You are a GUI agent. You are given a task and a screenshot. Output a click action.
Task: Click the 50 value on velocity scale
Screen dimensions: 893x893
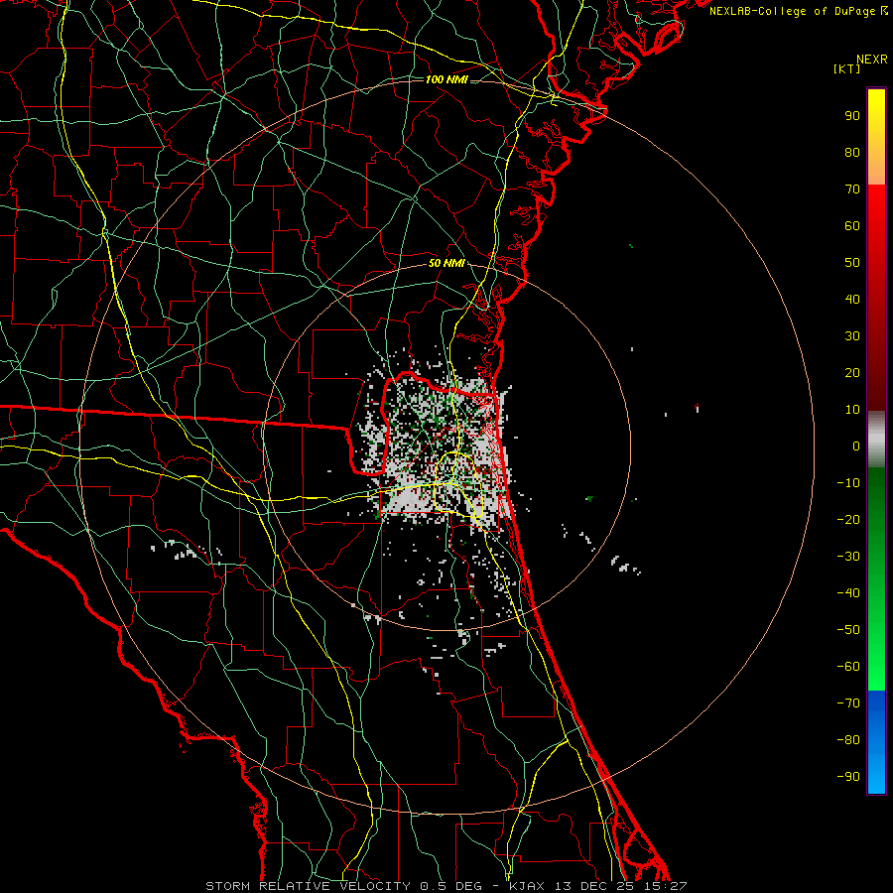point(852,263)
